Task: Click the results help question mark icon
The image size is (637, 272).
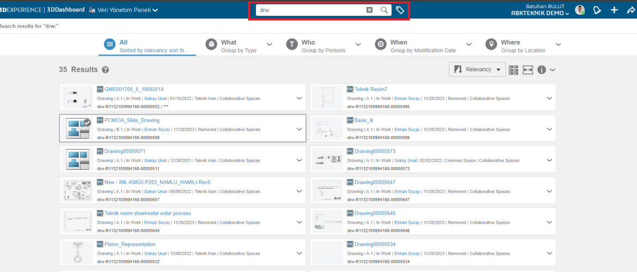Action: 106,70
